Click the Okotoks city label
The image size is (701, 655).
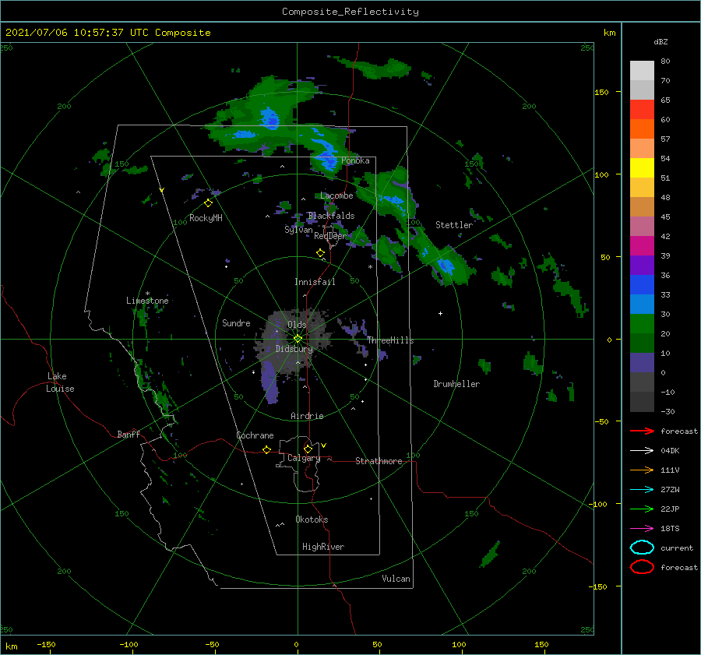[x=312, y=519]
